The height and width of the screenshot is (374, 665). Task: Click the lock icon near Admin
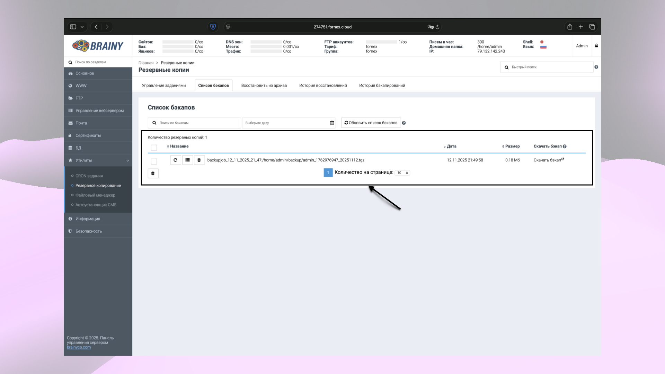tap(596, 46)
